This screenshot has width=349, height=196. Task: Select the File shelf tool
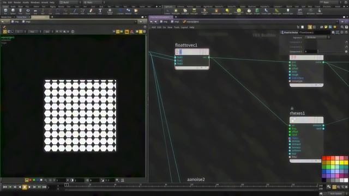pyautogui.click(x=136, y=11)
